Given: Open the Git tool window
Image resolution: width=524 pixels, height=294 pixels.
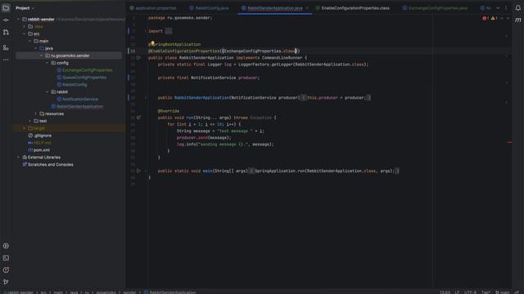Looking at the screenshot, I should point(6,282).
